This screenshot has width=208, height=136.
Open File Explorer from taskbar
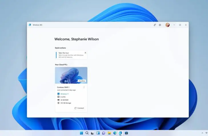(109, 133)
